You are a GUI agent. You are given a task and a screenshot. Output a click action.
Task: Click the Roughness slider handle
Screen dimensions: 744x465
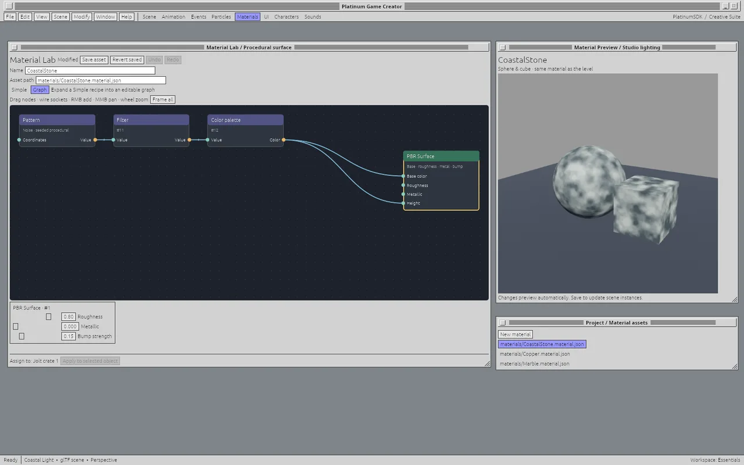coord(49,317)
